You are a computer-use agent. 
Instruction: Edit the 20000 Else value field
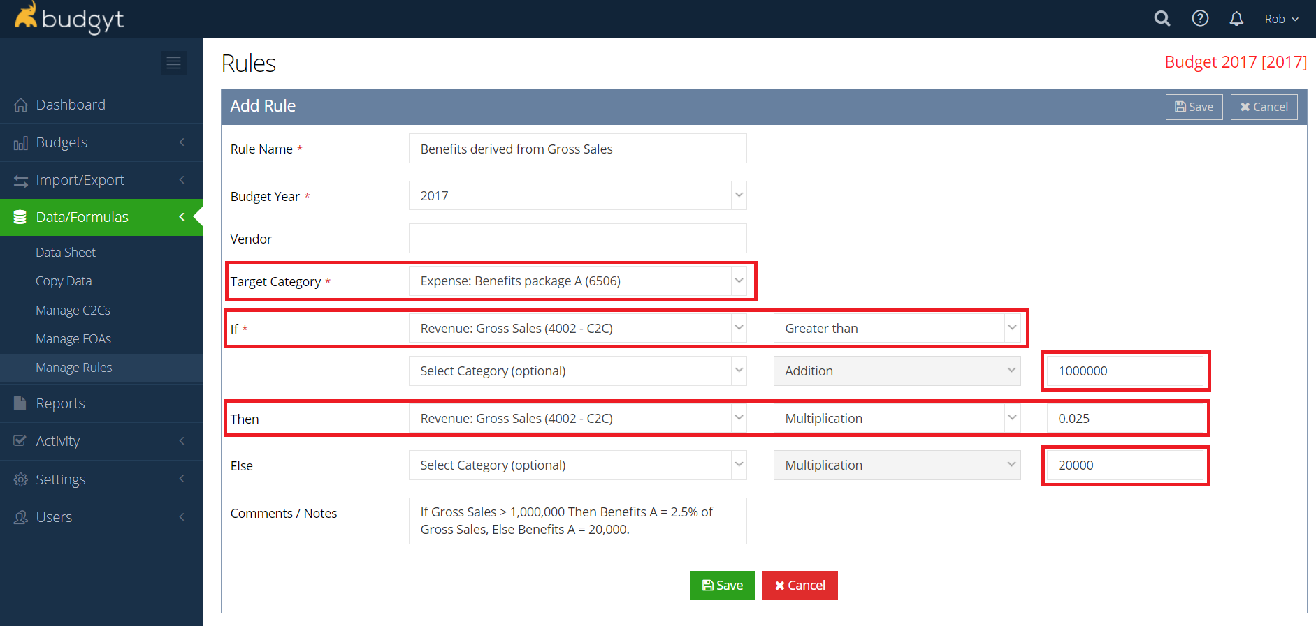[x=1125, y=465]
